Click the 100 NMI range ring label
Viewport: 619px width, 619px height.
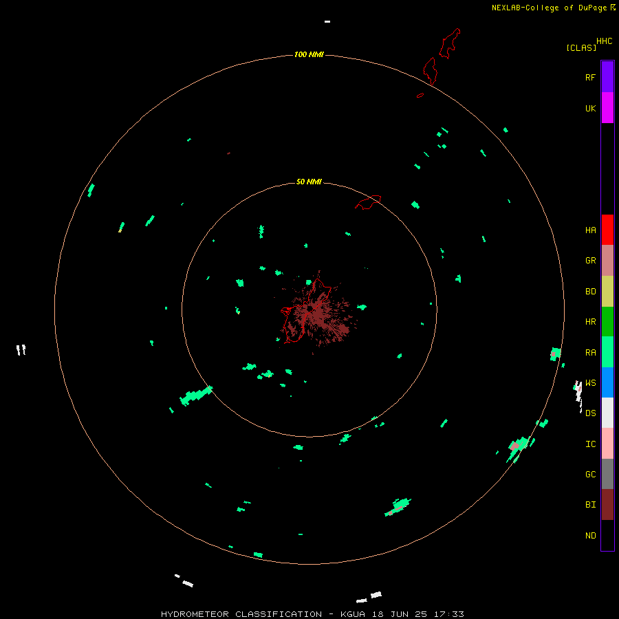(309, 54)
